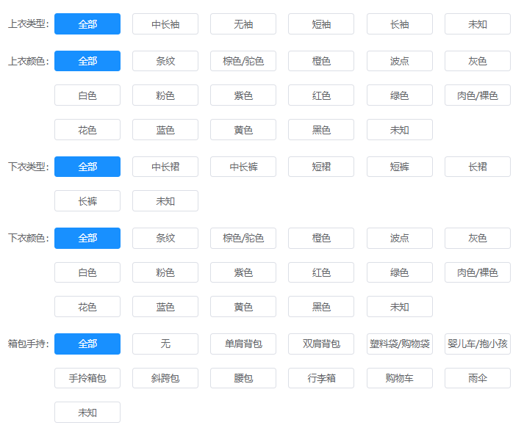Screen dimensions: 524x428
Task: Choose 红色 for 上衣颜色
Action: click(321, 95)
